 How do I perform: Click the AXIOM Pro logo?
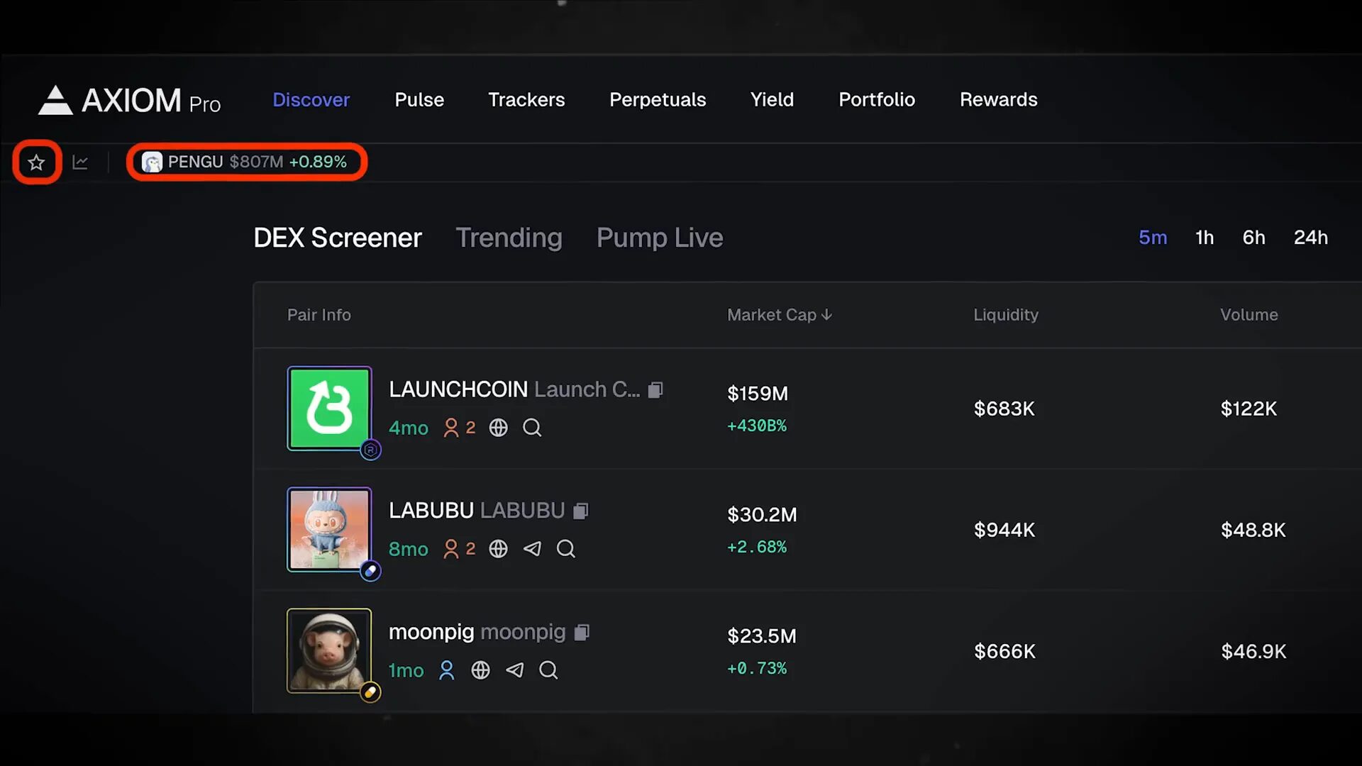(130, 100)
